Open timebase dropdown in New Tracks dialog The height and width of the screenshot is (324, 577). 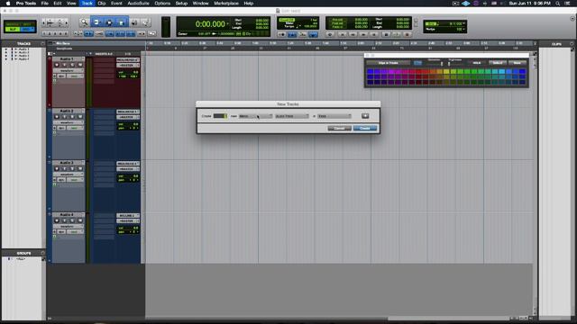(x=334, y=116)
